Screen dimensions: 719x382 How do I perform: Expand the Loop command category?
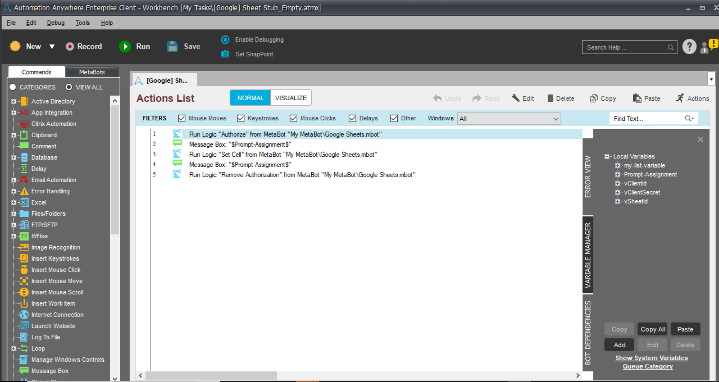pos(13,348)
